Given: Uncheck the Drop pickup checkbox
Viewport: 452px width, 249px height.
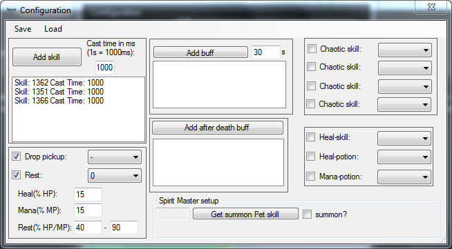Looking at the screenshot, I should (x=16, y=157).
